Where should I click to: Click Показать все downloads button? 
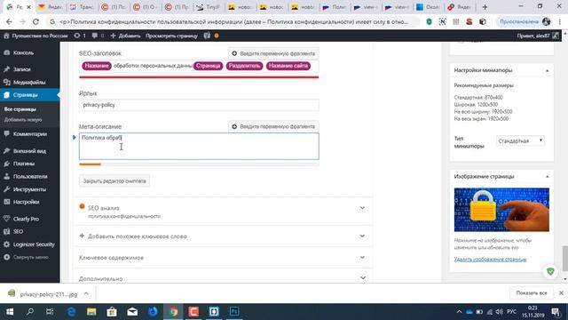[x=532, y=293]
